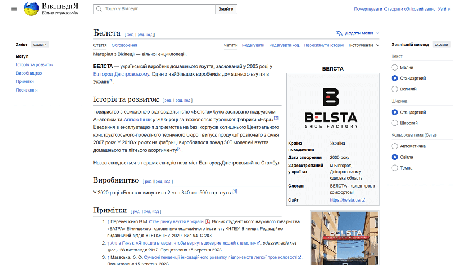The image size is (453, 265).
Task: Click ред. next to Белста title
Action: pos(130,34)
